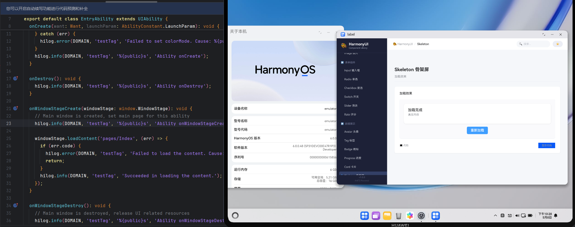The width and height of the screenshot is (575, 227).
Task: Open the yellow Files folder in the dock
Action: [387, 216]
